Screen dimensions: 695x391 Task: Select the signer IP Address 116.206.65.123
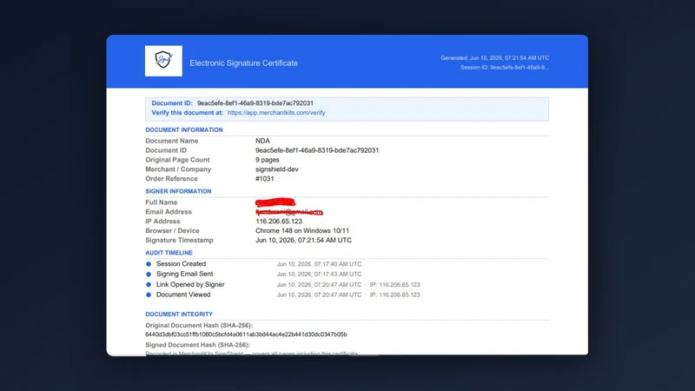click(279, 222)
